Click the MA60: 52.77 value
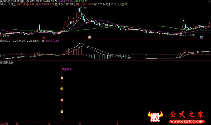 point(80,1)
